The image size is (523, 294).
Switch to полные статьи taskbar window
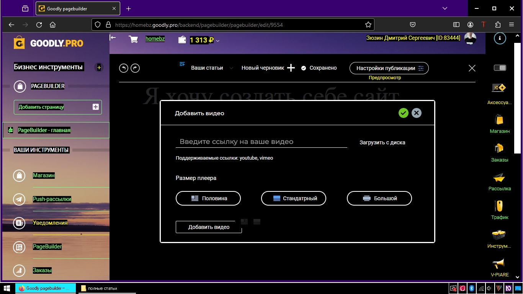click(107, 288)
